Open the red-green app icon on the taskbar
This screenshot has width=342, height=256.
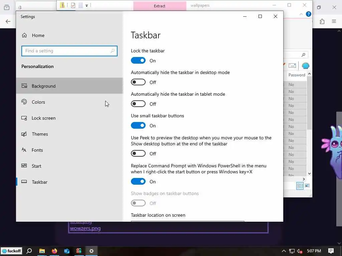(79, 251)
